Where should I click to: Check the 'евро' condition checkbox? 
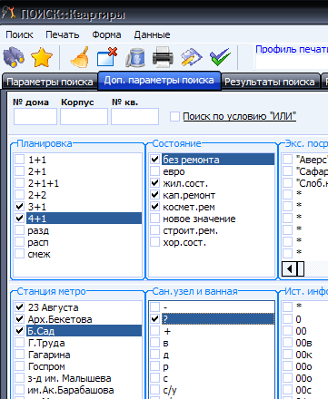click(x=155, y=171)
